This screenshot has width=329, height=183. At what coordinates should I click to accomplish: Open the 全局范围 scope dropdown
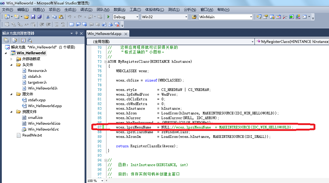[x=252, y=41]
